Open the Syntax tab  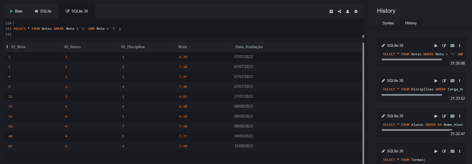pyautogui.click(x=388, y=23)
